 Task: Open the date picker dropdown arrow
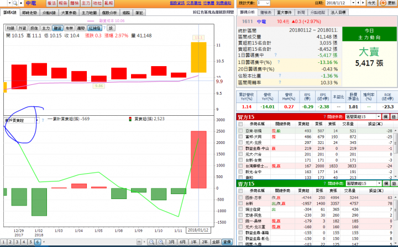click(x=353, y=3)
